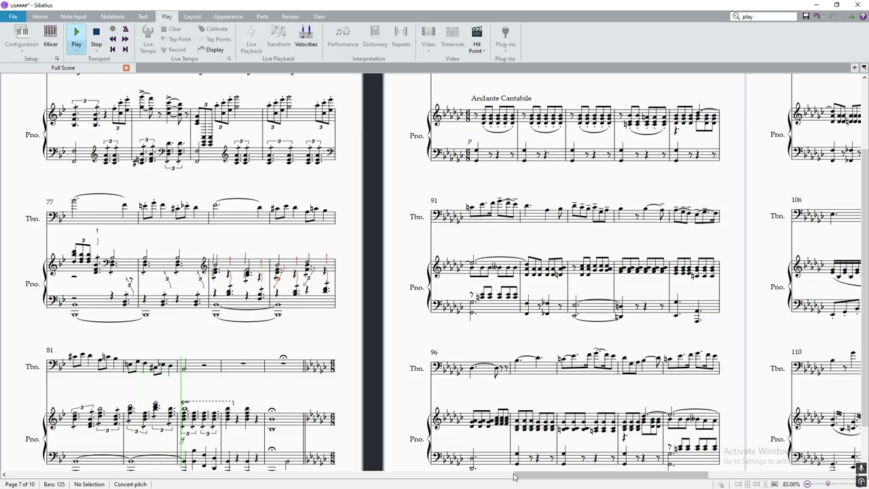869x489 pixels.
Task: Move playback line to start
Action: tap(113, 50)
